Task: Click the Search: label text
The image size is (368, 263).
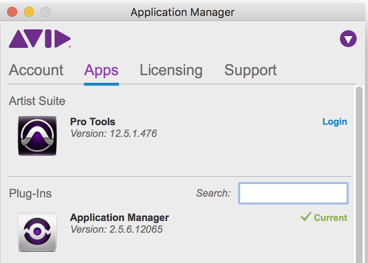Action: click(x=213, y=193)
